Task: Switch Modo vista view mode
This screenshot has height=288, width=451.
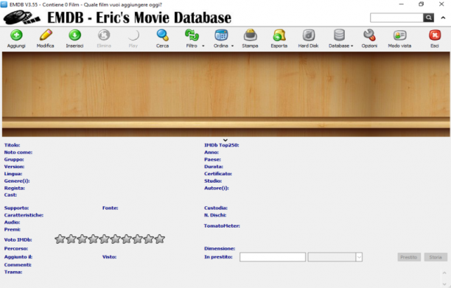Action: coord(400,35)
